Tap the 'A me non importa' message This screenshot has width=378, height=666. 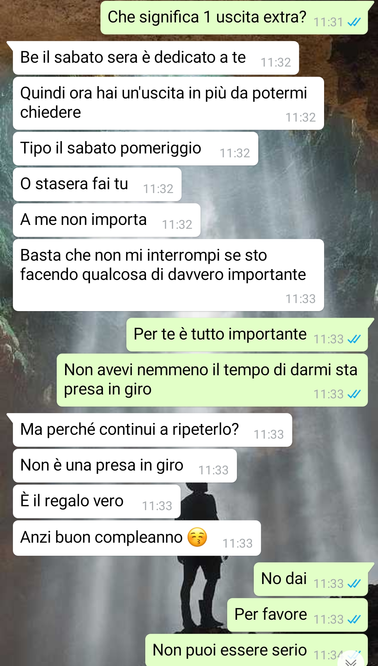[x=107, y=220]
